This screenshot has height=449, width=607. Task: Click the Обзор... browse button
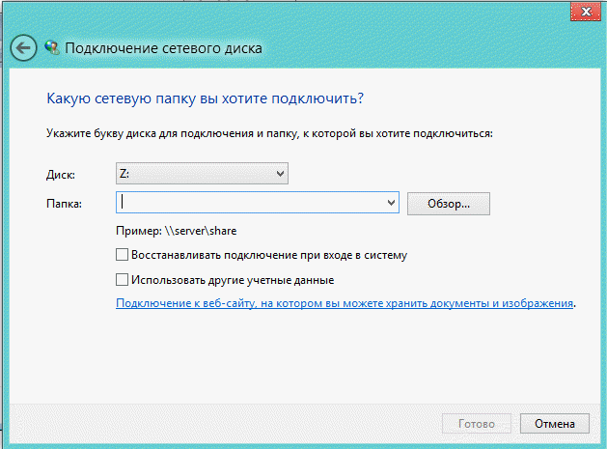click(x=449, y=204)
